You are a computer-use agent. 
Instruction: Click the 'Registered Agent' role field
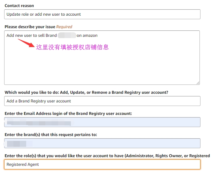[102, 165]
